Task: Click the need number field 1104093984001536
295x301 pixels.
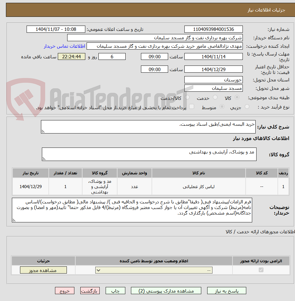Action: pyautogui.click(x=213, y=29)
